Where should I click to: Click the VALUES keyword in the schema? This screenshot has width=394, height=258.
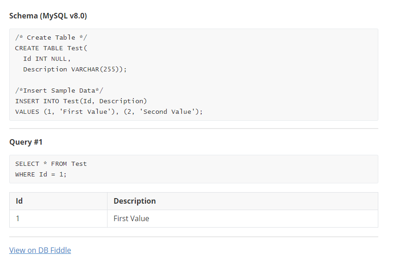tap(27, 111)
